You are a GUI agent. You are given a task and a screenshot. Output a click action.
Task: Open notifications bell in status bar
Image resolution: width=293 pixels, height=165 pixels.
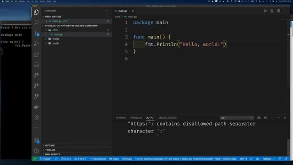tap(286, 159)
